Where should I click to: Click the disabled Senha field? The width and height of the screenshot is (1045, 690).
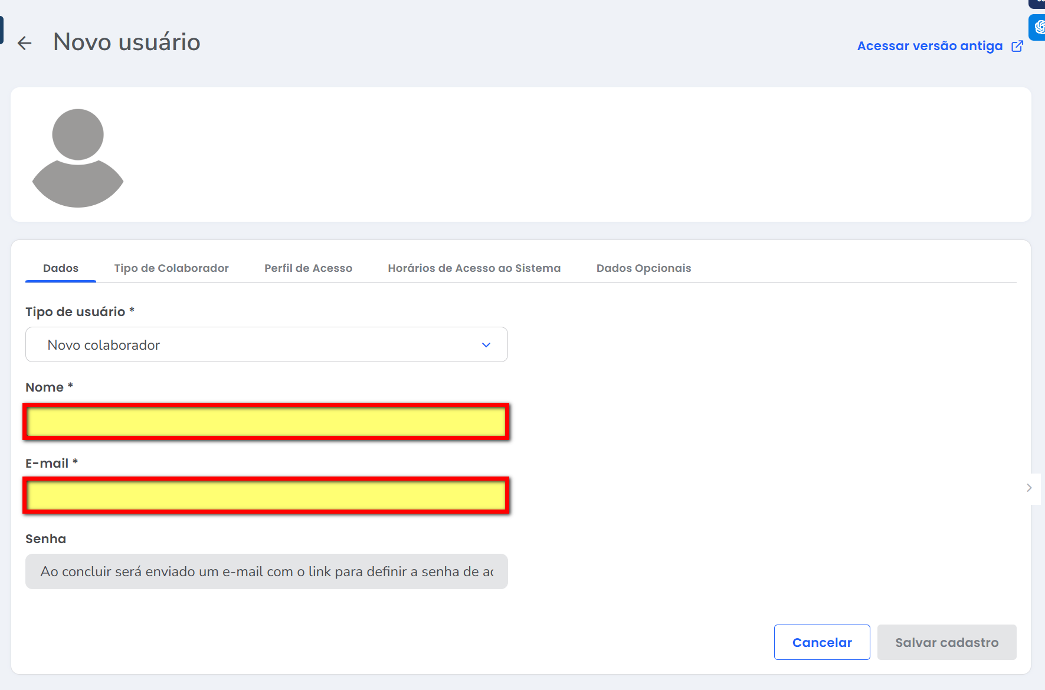pos(266,571)
